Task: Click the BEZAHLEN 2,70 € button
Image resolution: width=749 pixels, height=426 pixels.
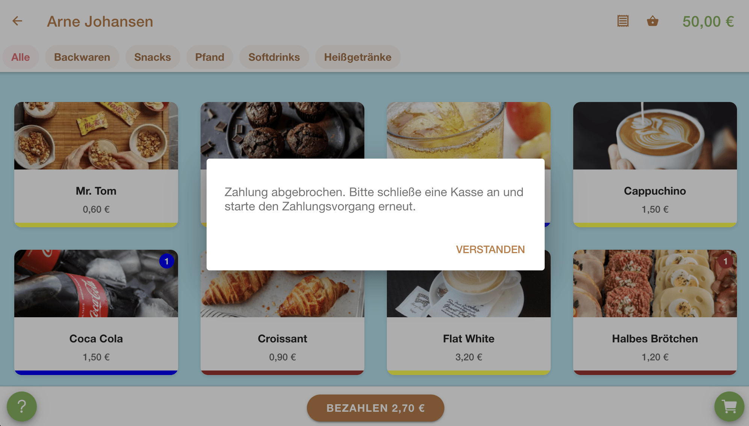Action: (x=375, y=408)
